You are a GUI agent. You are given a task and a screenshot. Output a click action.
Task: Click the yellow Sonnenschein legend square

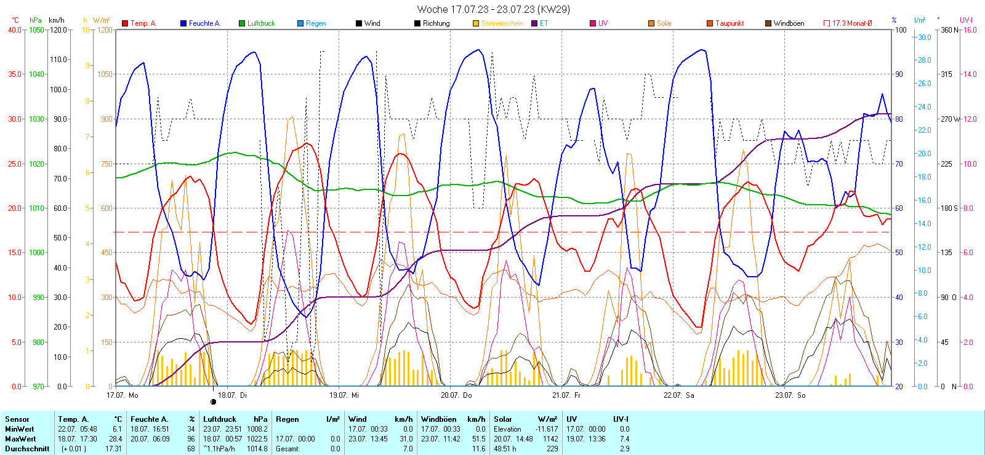tap(476, 24)
